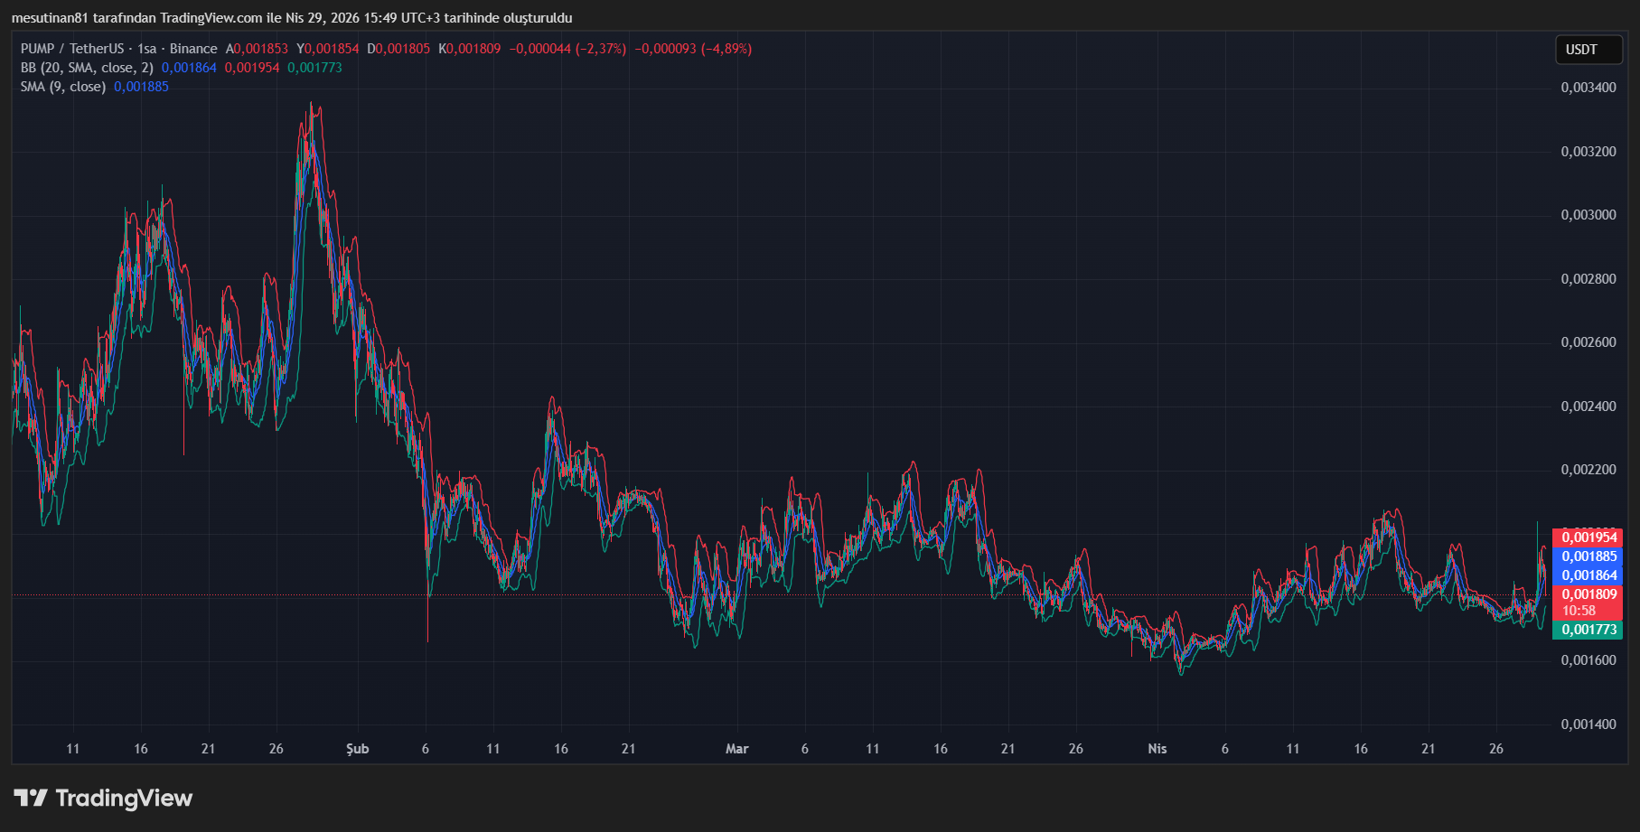This screenshot has width=1640, height=832.
Task: Click the red 0,001954 upper band price tag
Action: click(x=1588, y=538)
